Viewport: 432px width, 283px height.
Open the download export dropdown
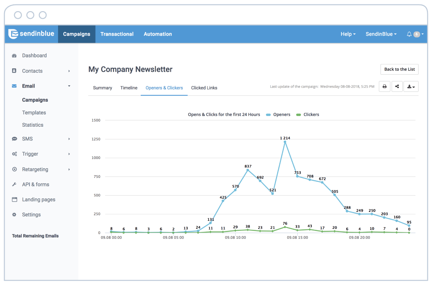tap(411, 87)
